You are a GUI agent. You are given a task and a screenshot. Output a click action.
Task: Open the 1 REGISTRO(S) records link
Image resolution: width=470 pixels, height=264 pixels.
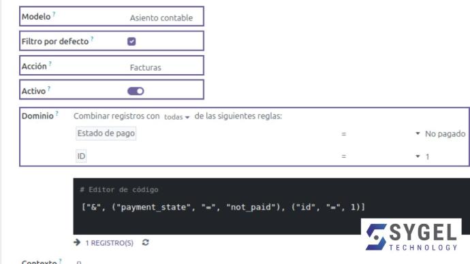110,243
